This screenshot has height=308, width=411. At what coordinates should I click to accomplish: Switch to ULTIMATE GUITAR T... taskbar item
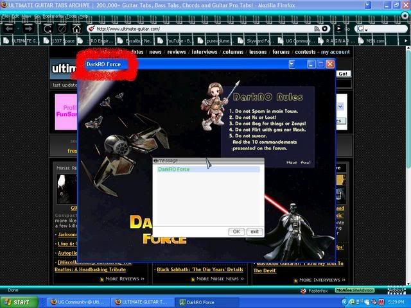tap(141, 302)
